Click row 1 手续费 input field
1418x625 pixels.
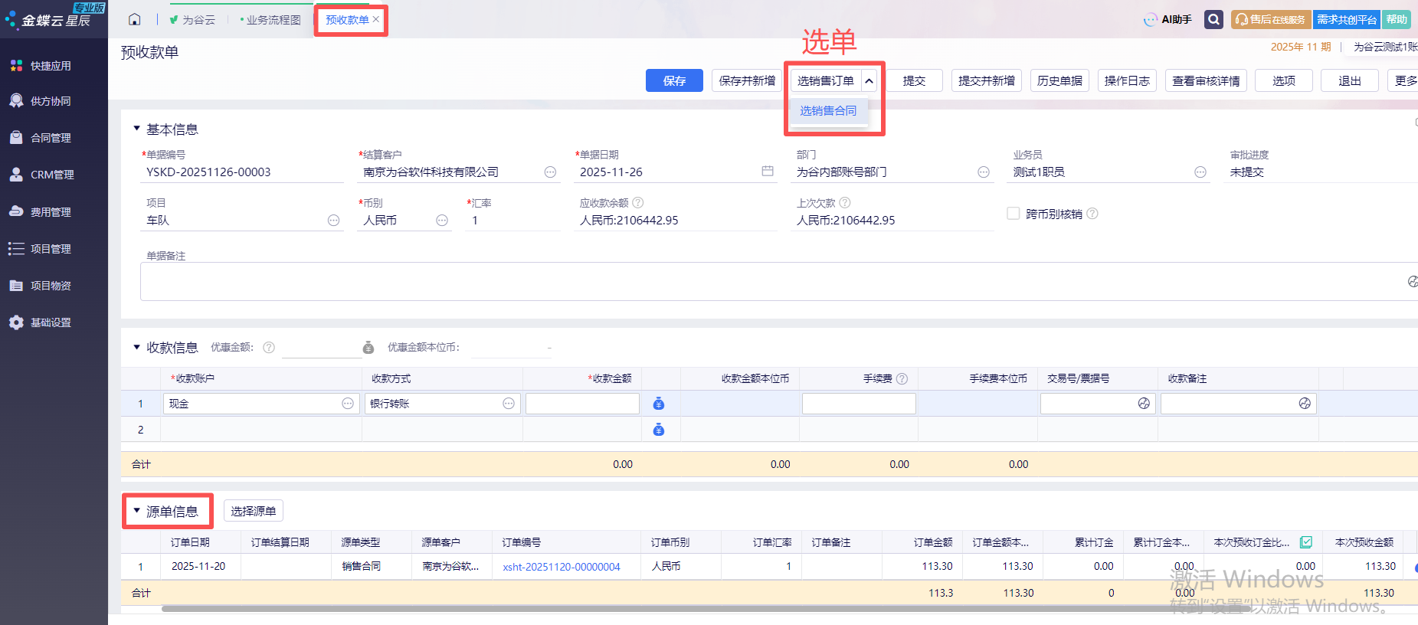point(859,404)
